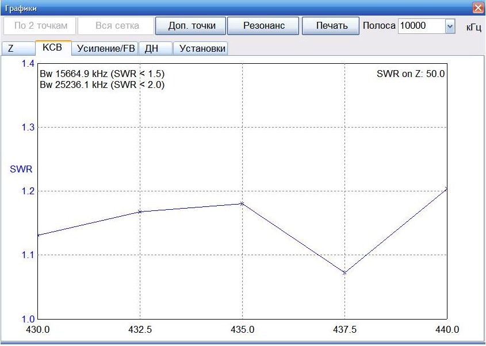Image resolution: width=486 pixels, height=346 pixels.
Task: Click the 'Графики' window title
Action: (x=21, y=8)
